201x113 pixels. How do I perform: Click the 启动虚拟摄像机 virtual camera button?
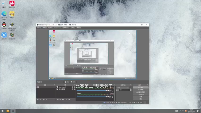[x=141, y=92]
